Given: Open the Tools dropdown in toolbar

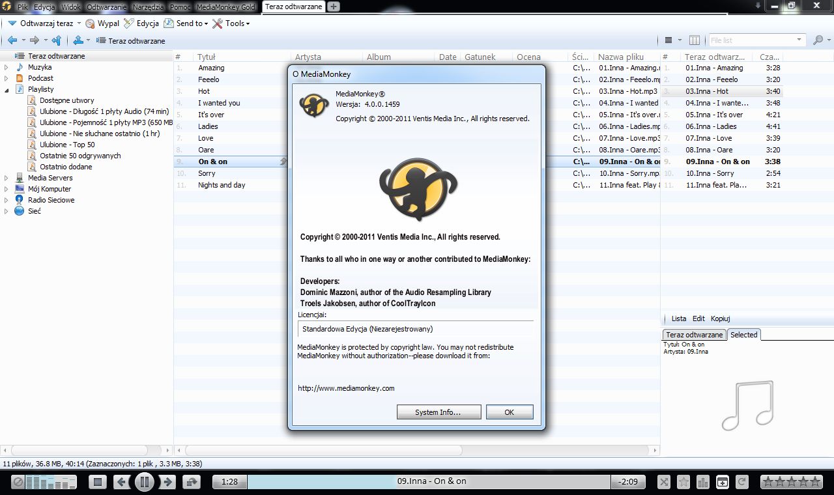Looking at the screenshot, I should tap(231, 23).
